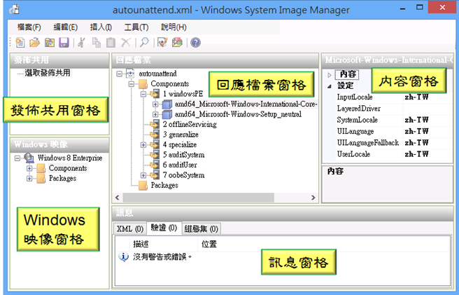Expand the 7 oobeSystem pass
459x295 pixels.
click(143, 175)
